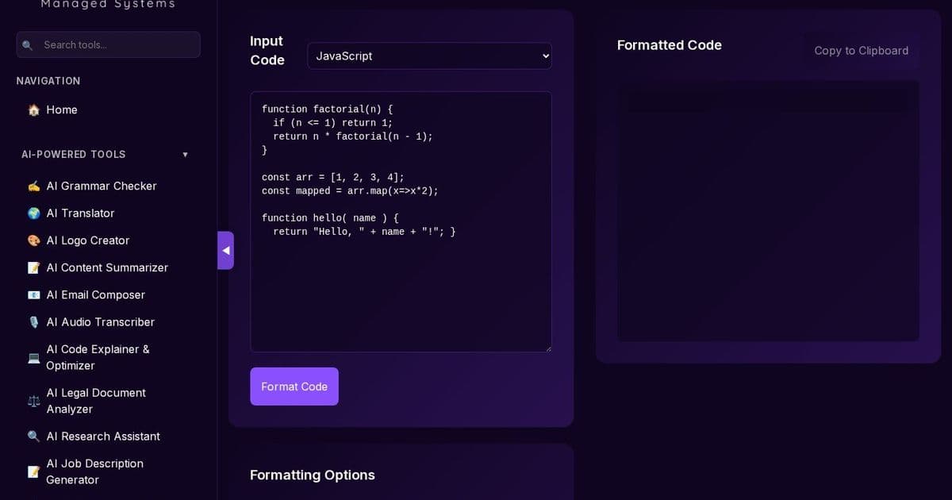Open the AI Grammar Checker tool entry
Screen dimensions: 952x500
[102, 186]
